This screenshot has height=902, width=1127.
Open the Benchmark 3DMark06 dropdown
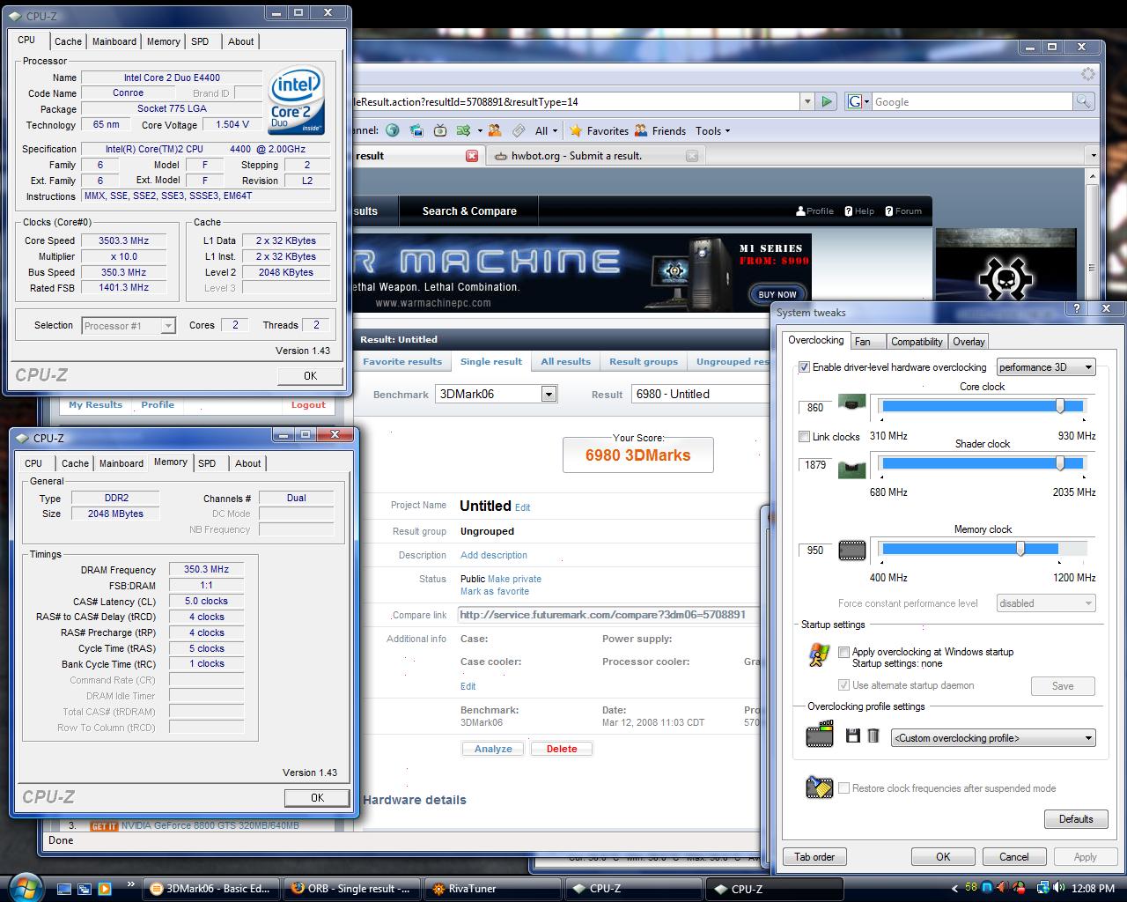tap(497, 394)
